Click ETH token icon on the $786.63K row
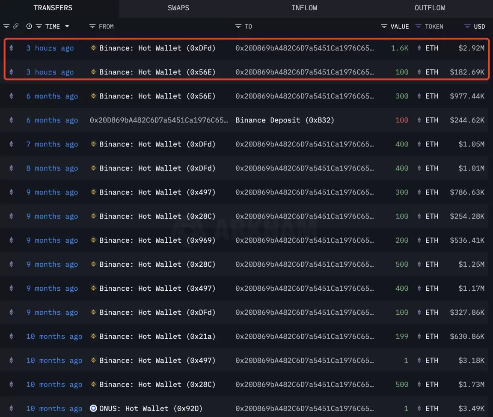This screenshot has width=493, height=417. click(x=419, y=192)
